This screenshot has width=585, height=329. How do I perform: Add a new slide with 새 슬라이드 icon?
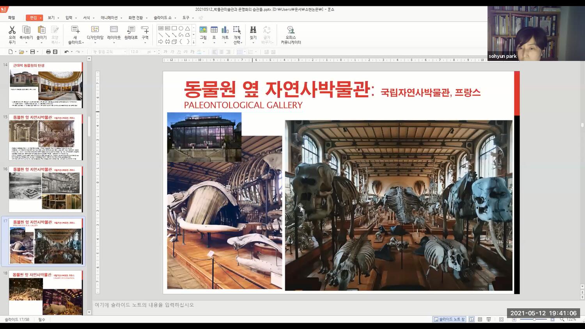(75, 30)
